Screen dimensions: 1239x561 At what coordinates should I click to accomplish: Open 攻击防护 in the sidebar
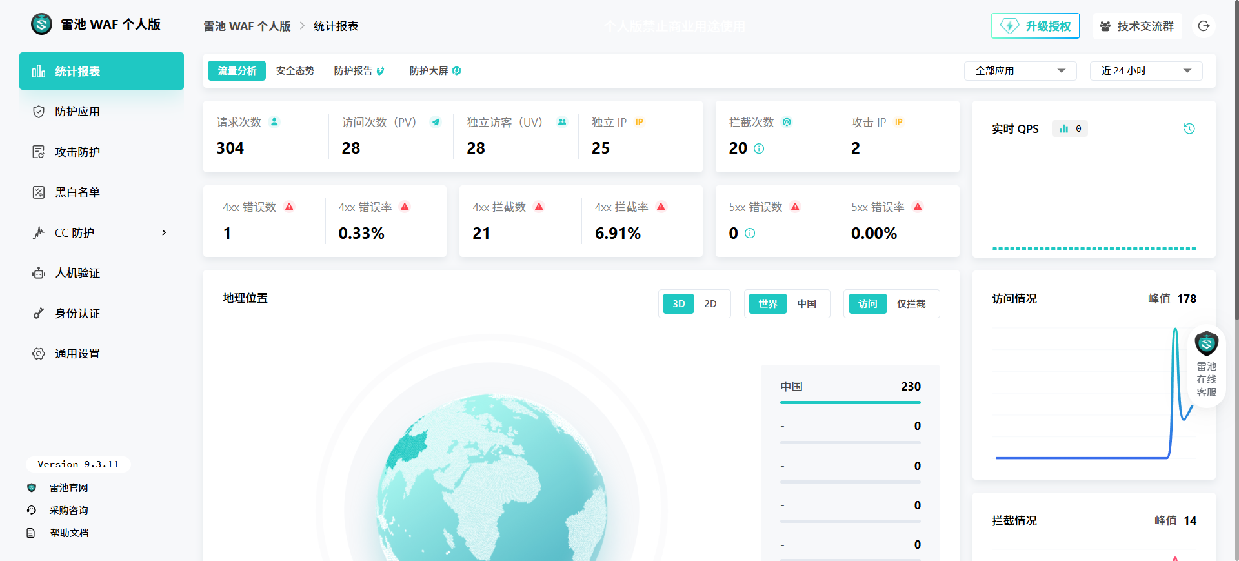coord(101,152)
